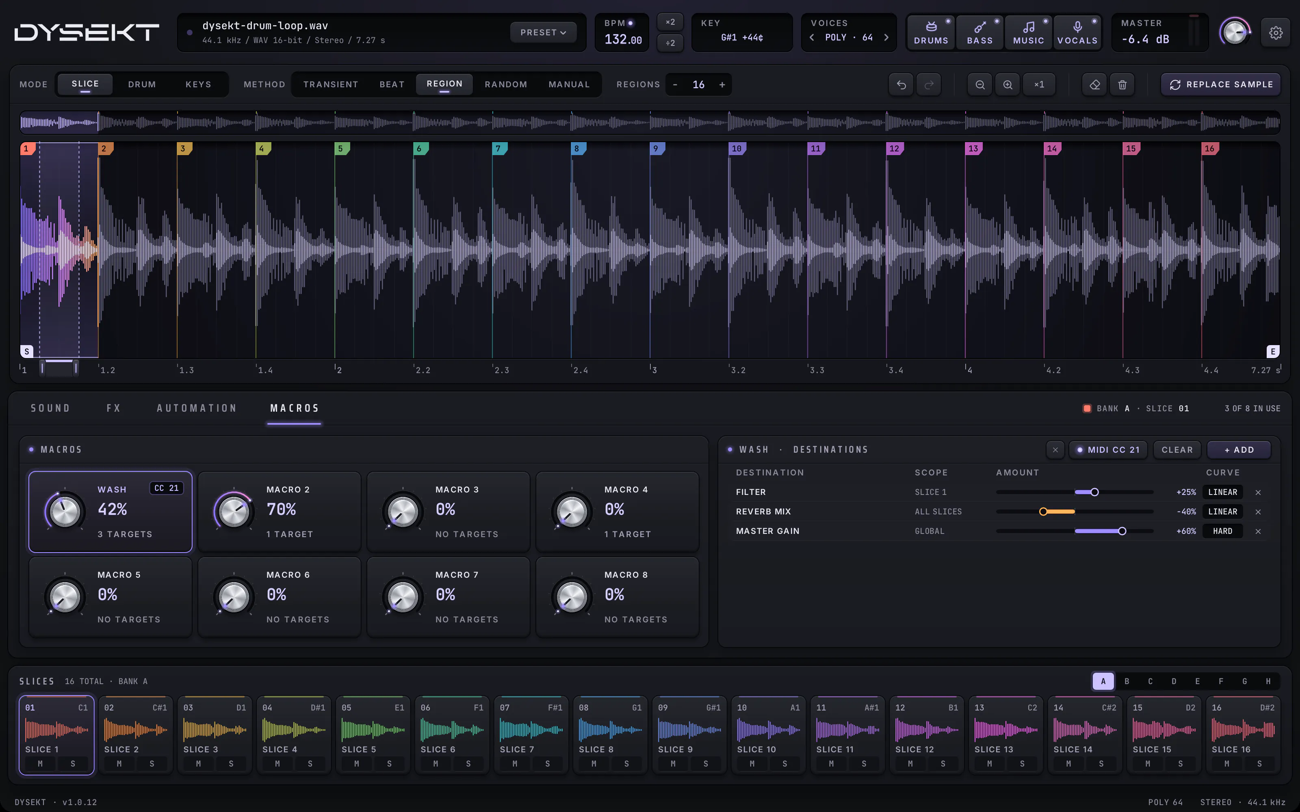Click the eraser clear icon
This screenshot has height=812, width=1300.
1094,84
